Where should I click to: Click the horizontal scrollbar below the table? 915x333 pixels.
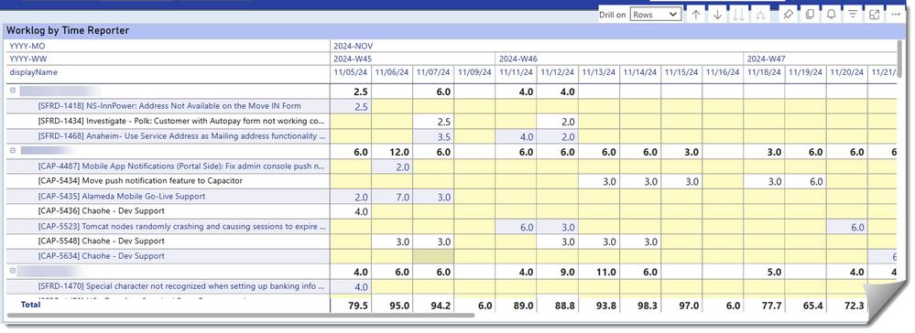click(241, 316)
